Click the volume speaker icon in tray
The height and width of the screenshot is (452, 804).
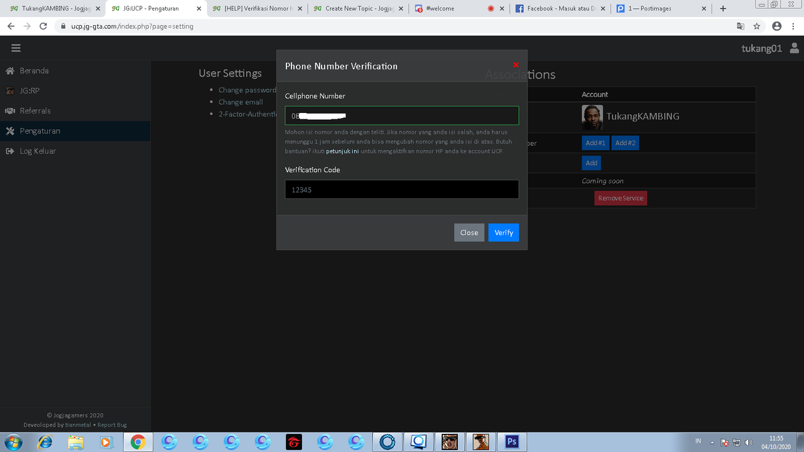(x=748, y=443)
